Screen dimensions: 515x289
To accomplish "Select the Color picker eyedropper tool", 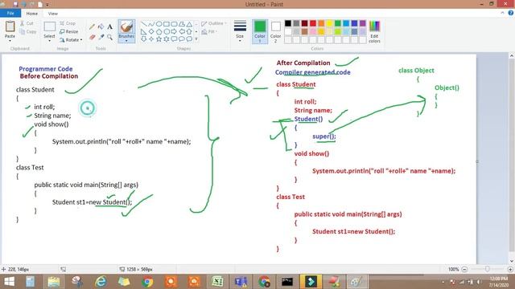I will [101, 38].
